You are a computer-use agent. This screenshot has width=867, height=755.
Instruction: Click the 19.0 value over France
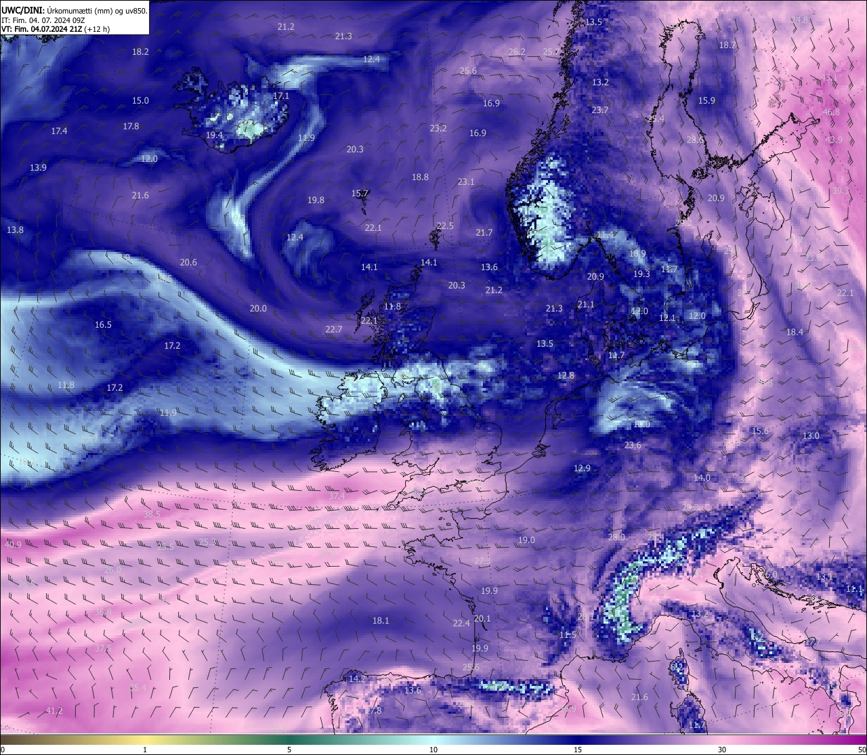526,540
